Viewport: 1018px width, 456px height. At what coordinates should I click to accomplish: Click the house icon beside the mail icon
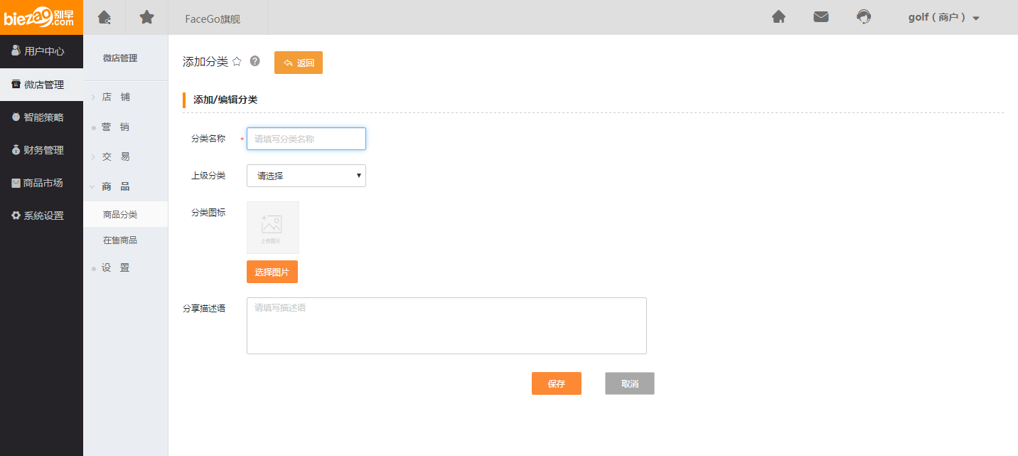pos(778,17)
